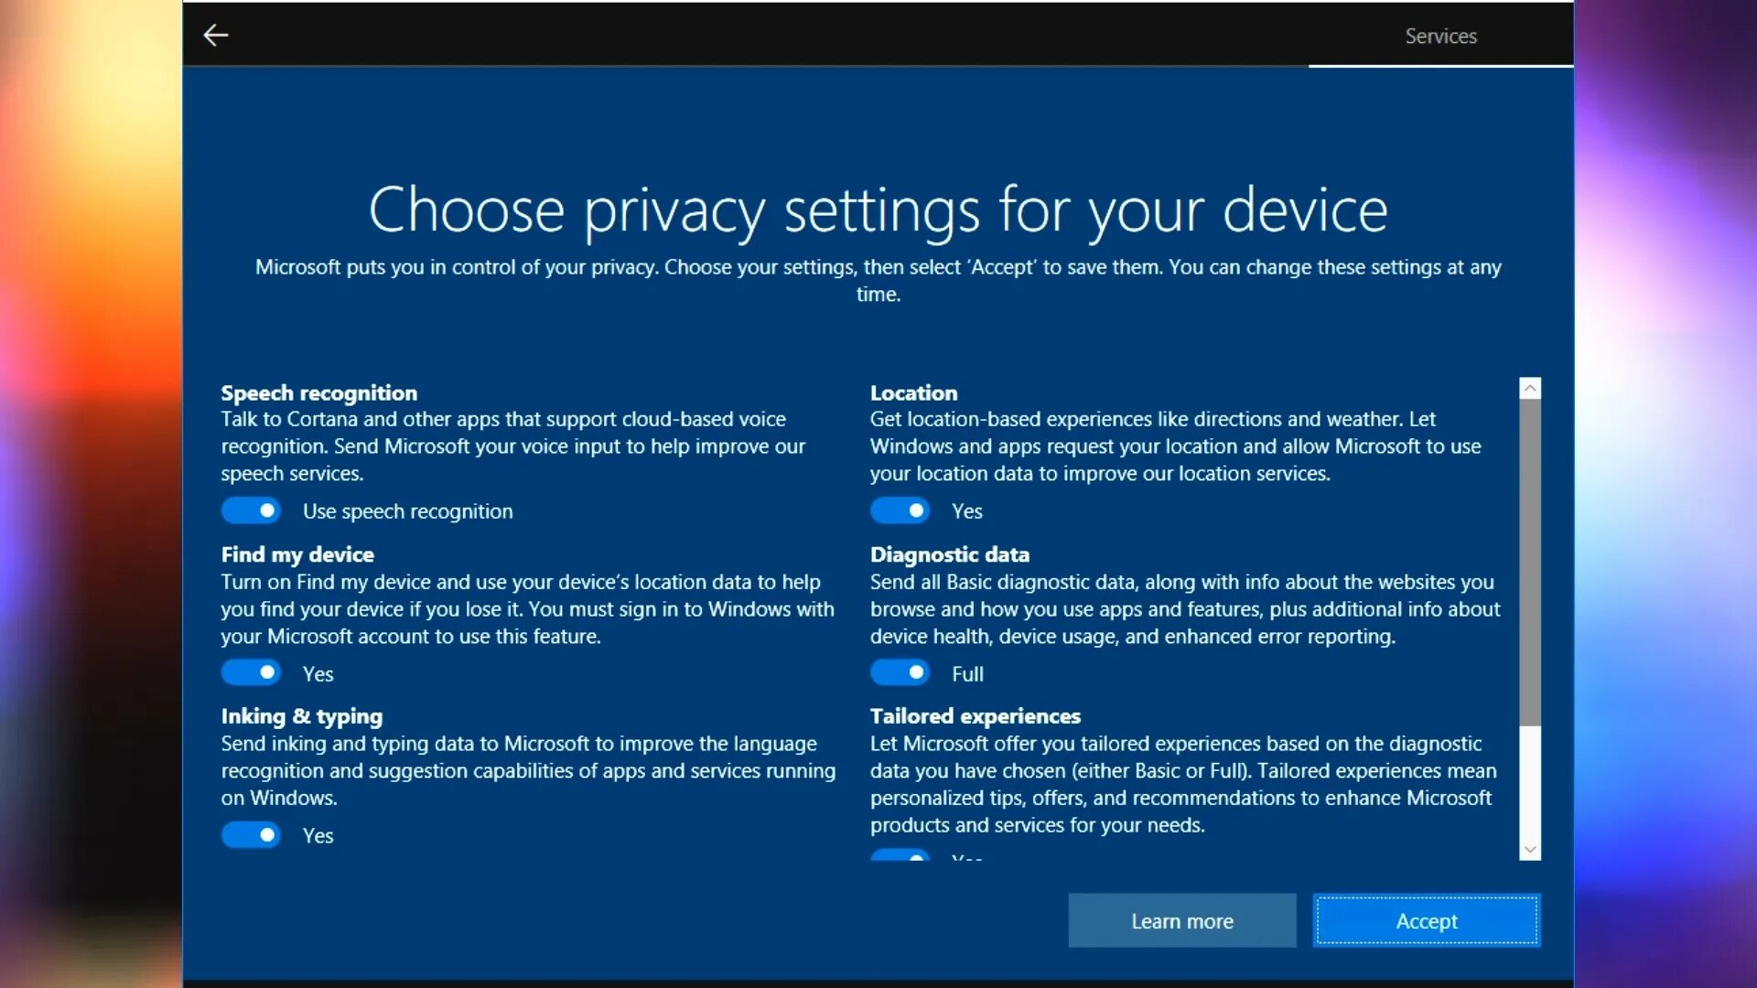The height and width of the screenshot is (988, 1757).
Task: Click the Speech recognition heading
Action: tap(318, 392)
